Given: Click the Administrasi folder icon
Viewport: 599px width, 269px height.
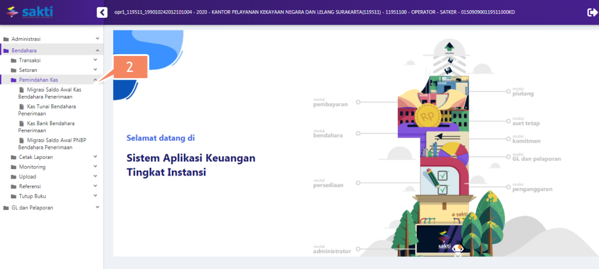Looking at the screenshot, I should pos(6,39).
